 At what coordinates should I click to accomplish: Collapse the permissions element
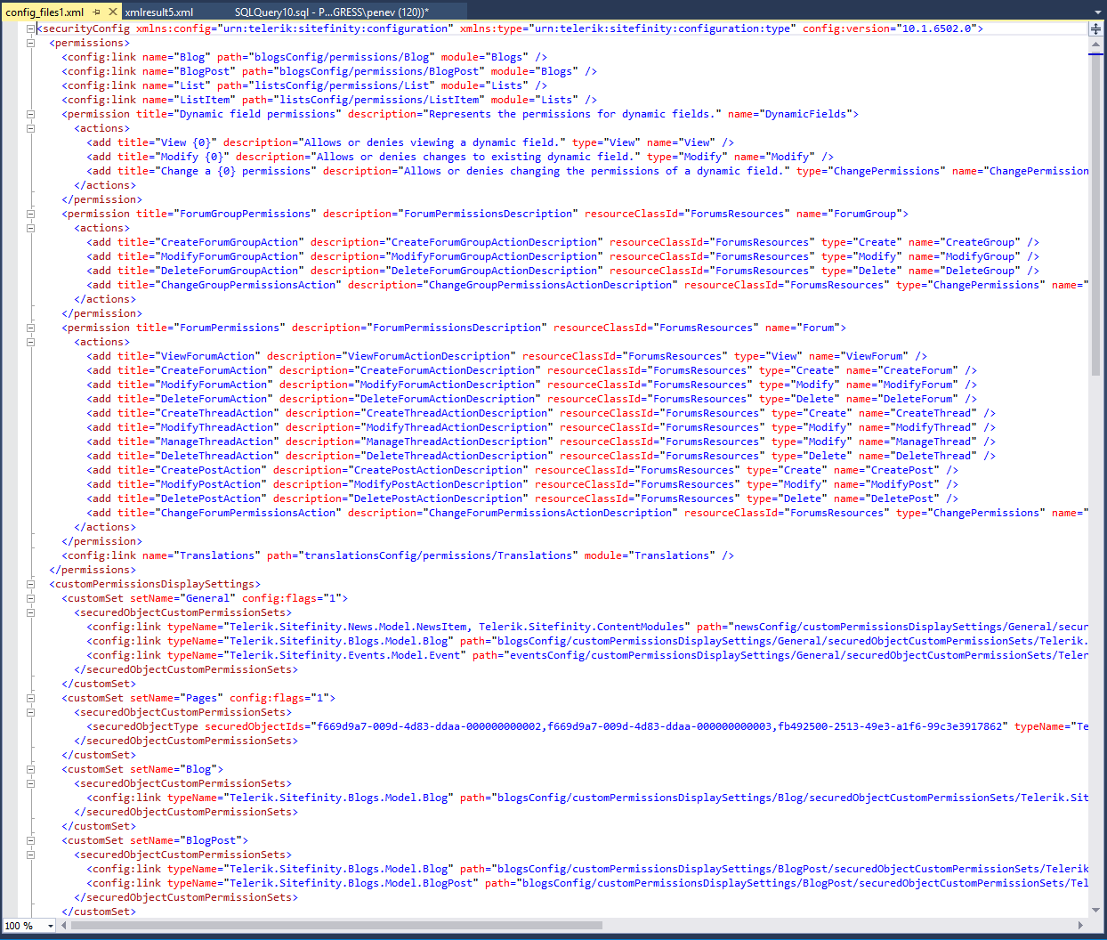click(x=30, y=43)
